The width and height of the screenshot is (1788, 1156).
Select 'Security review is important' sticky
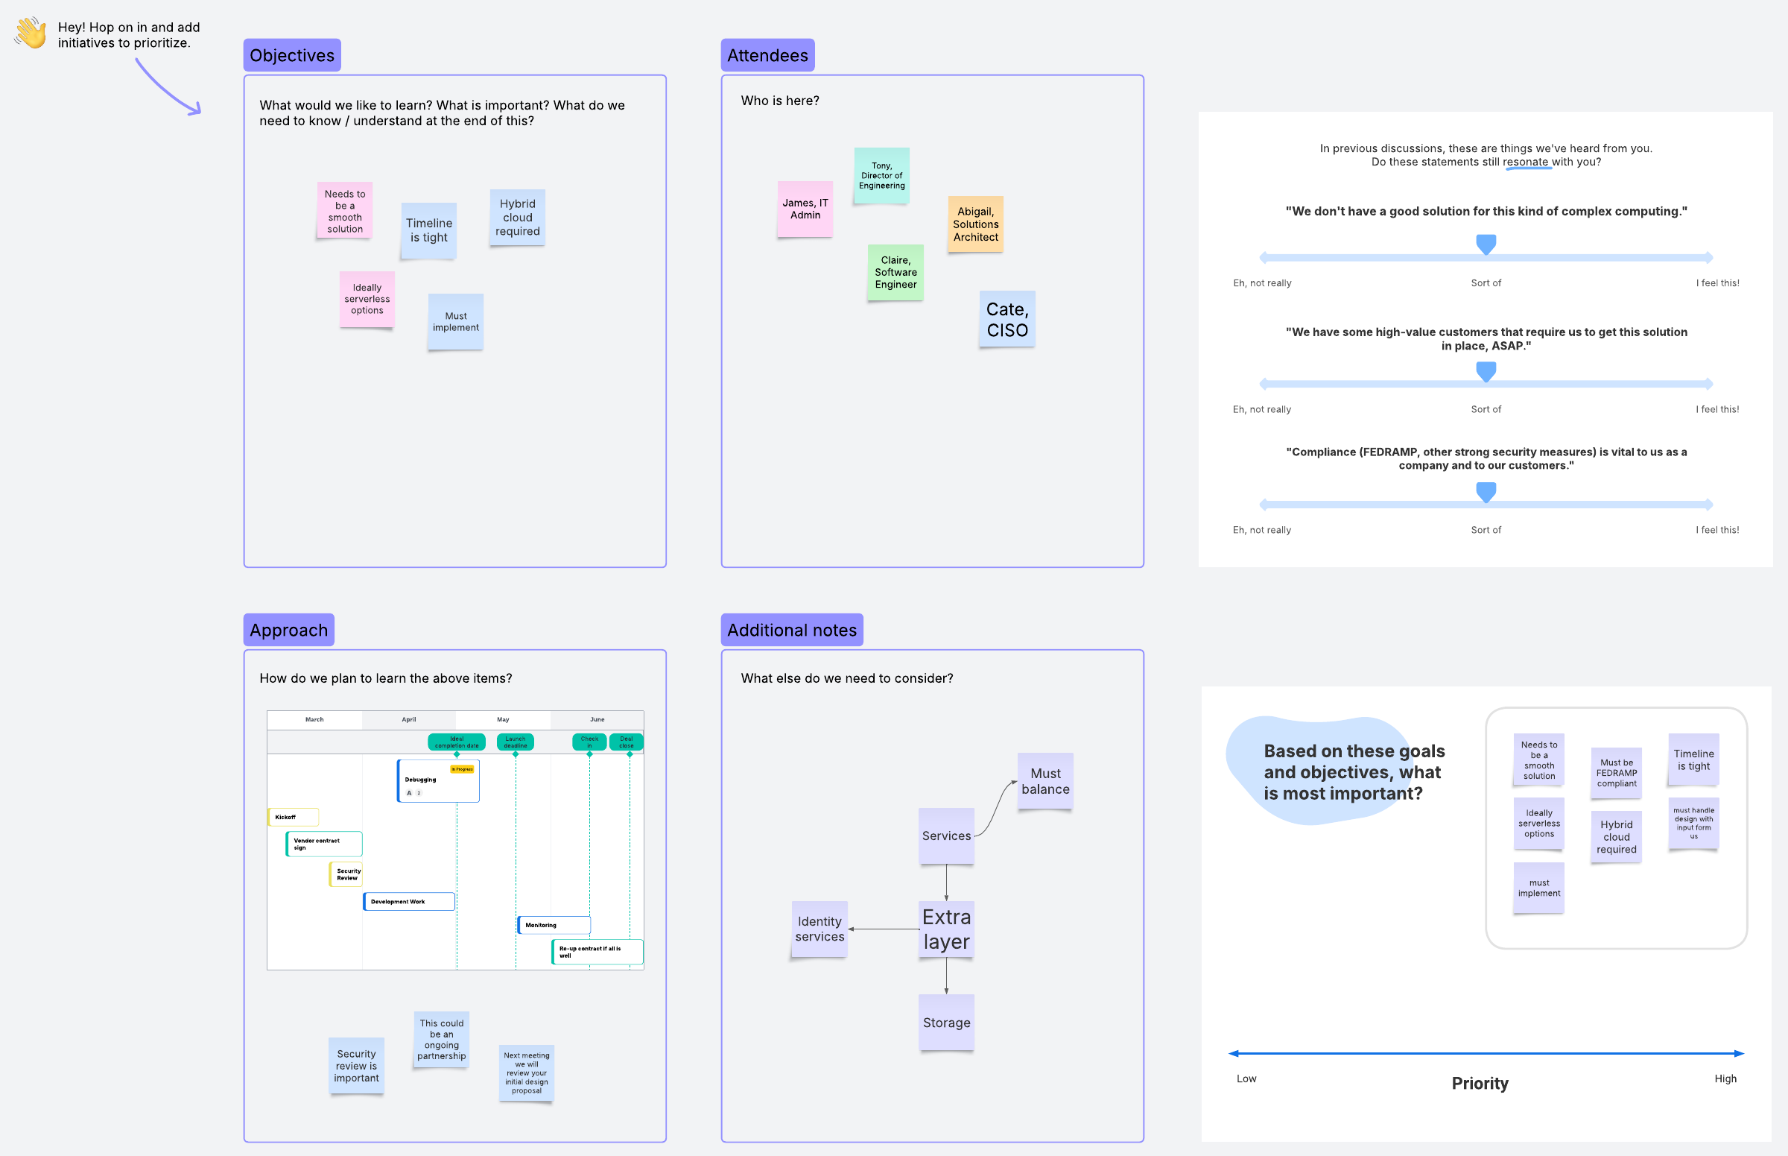[x=356, y=1066]
